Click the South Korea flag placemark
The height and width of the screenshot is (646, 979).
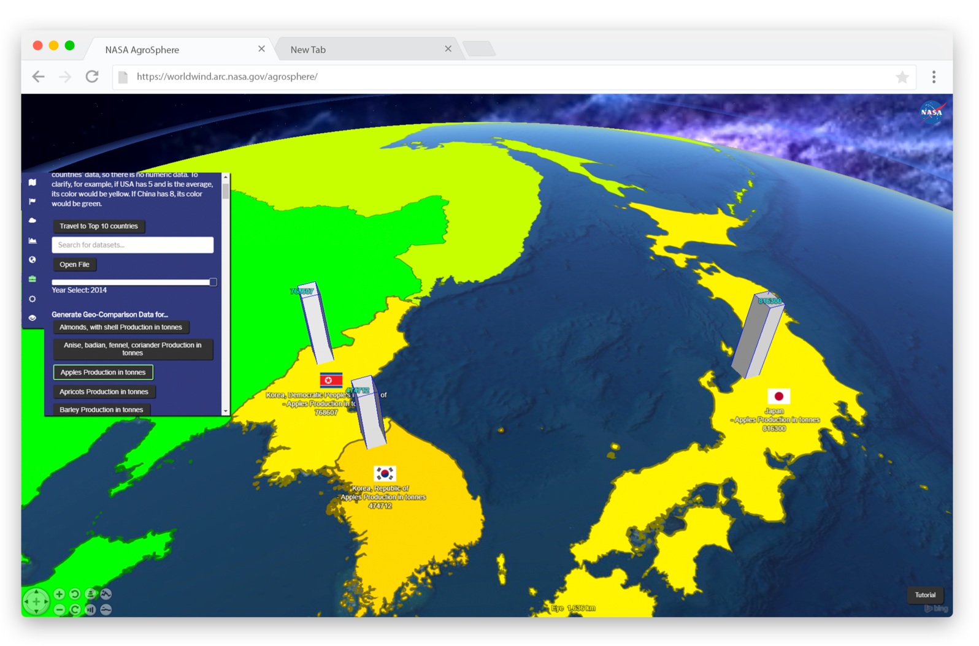pos(385,474)
